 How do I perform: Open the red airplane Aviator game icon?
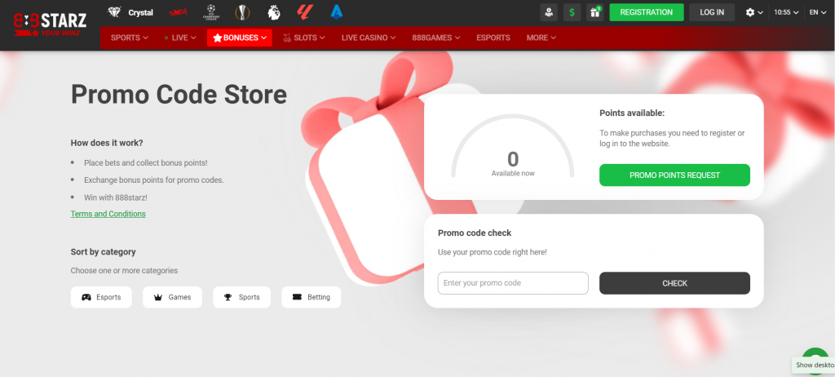(178, 12)
